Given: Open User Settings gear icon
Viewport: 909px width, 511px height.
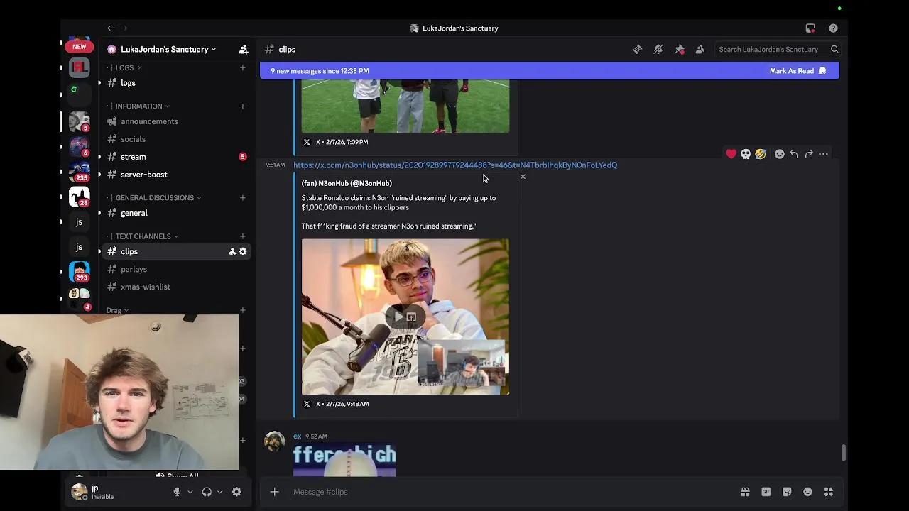Looking at the screenshot, I should tap(236, 492).
